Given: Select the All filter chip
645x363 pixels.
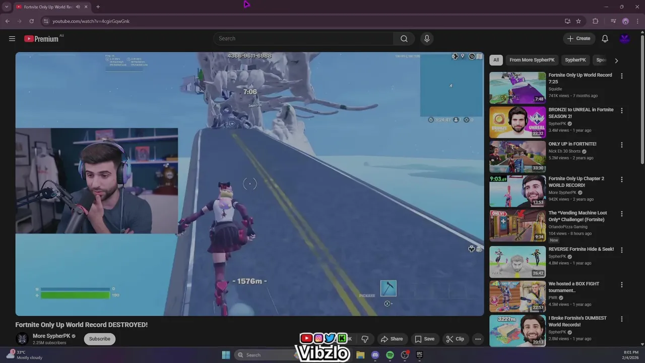Looking at the screenshot, I should (x=496, y=60).
